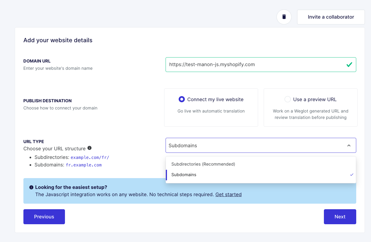
Task: Click the green checkmark in domain field
Action: pyautogui.click(x=349, y=65)
